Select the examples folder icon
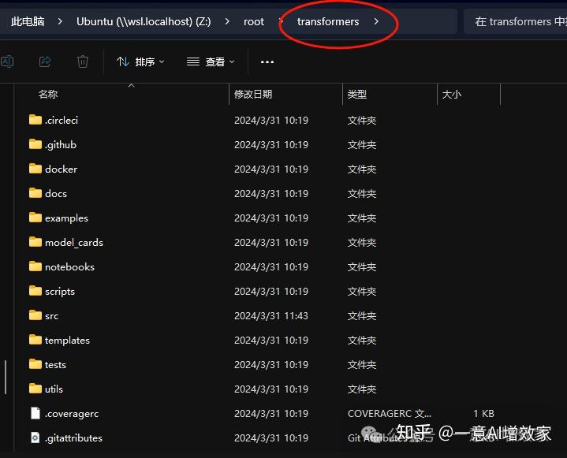 click(35, 218)
